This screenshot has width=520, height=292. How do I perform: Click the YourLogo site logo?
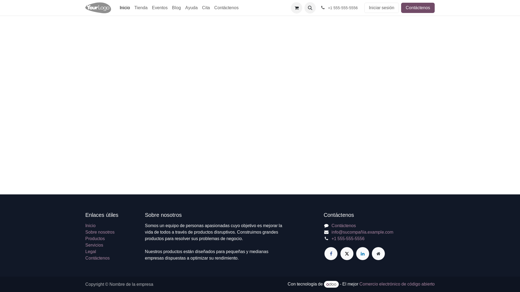tap(98, 8)
